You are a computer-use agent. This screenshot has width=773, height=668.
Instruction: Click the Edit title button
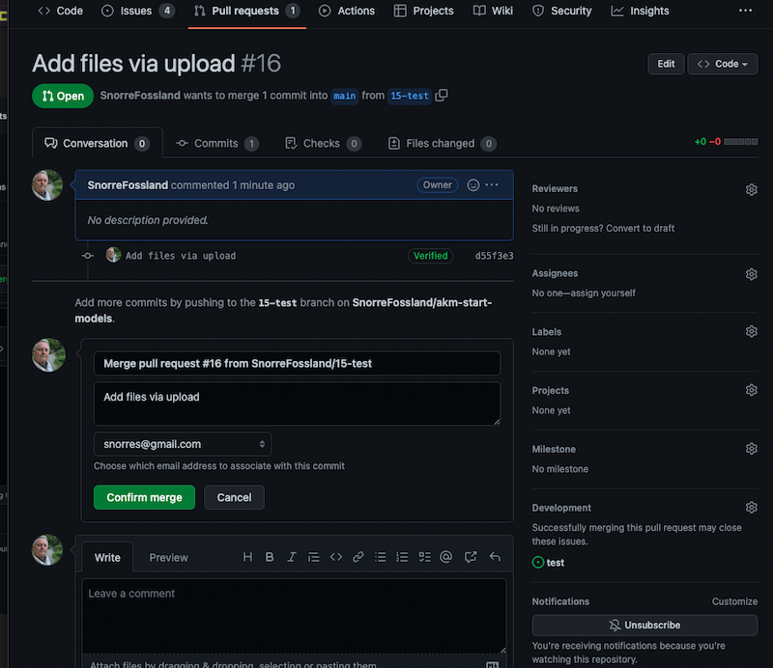pos(666,64)
